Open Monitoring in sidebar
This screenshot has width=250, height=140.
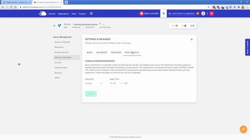[59, 47]
